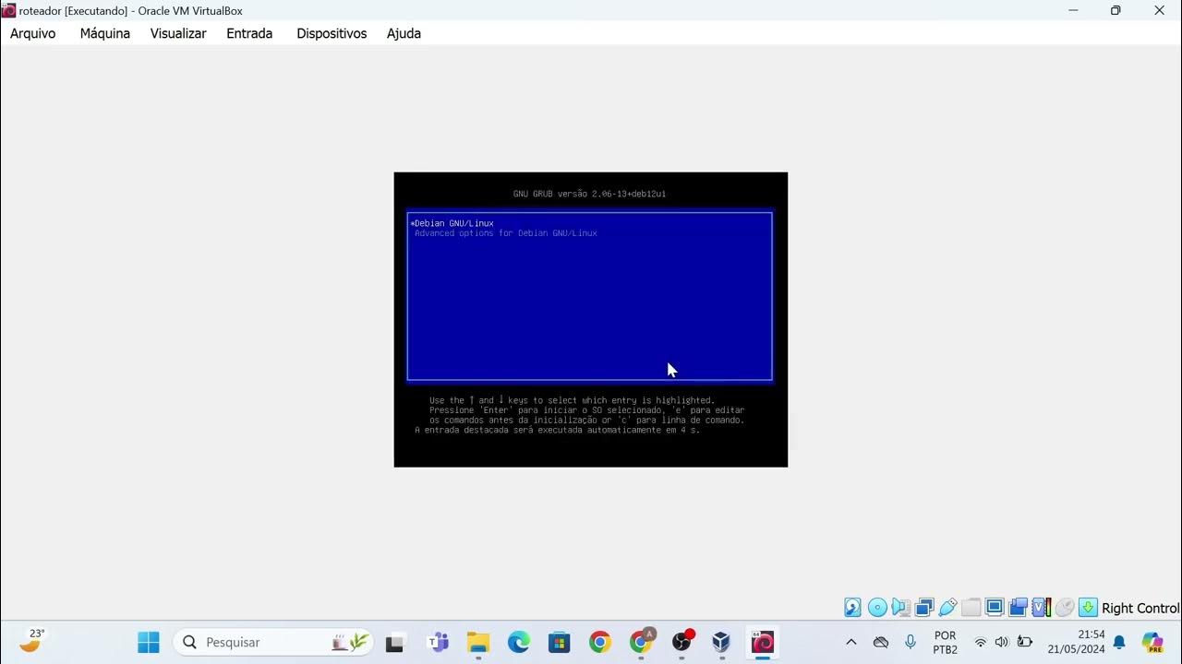This screenshot has width=1182, height=664.
Task: Open the notifications bell
Action: tap(1119, 642)
